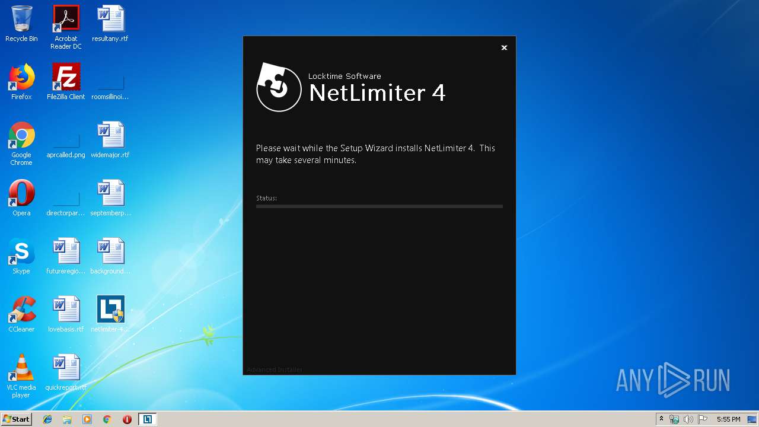Image resolution: width=759 pixels, height=427 pixels.
Task: Select the septemberp... document icon
Action: 110,198
